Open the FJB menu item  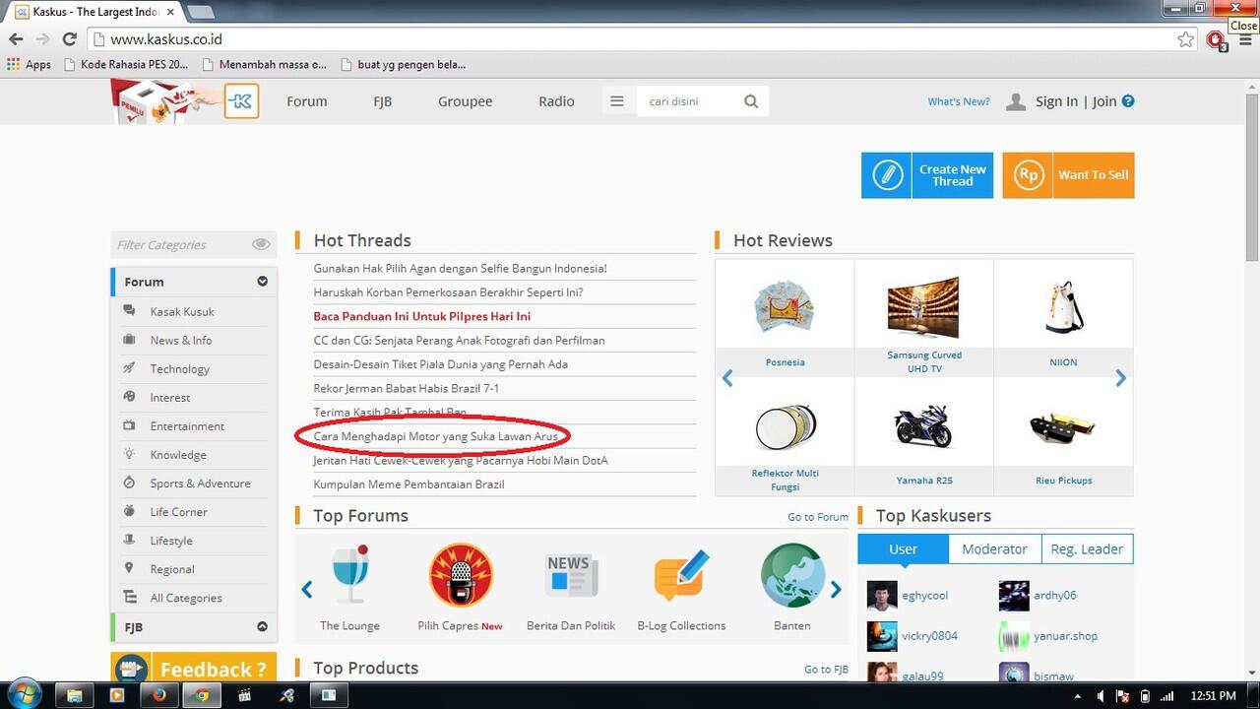(x=383, y=101)
